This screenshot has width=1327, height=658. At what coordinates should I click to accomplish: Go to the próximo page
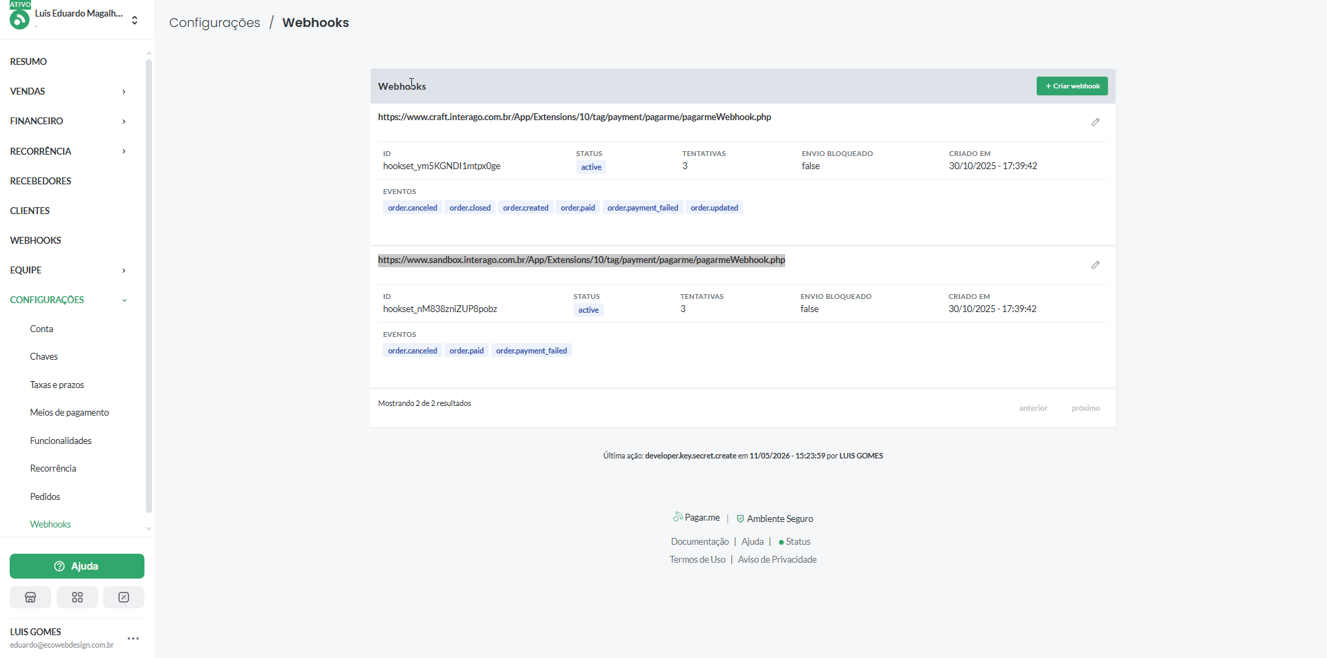(x=1086, y=408)
